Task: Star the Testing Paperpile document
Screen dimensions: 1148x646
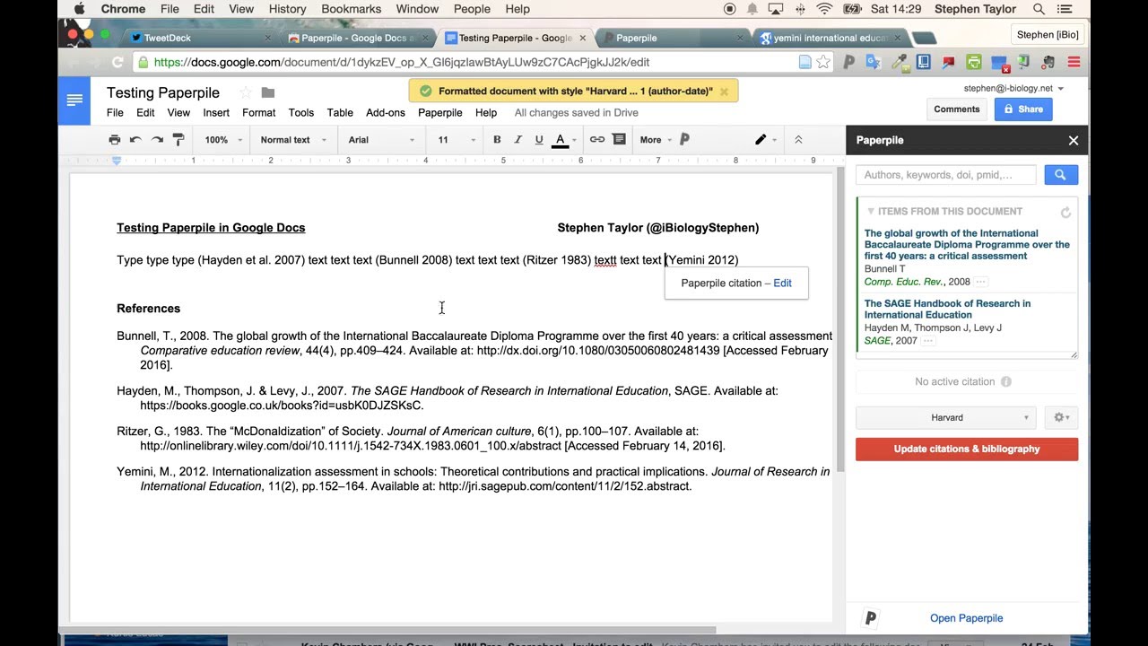Action: pos(245,93)
